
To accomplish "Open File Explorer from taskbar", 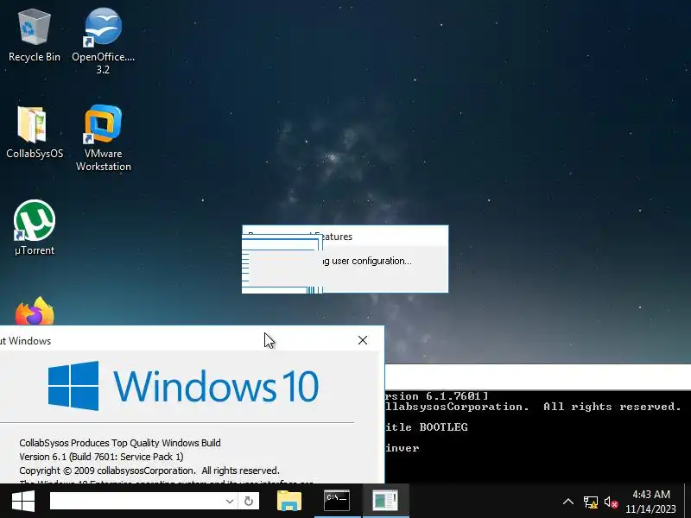I will click(289, 501).
